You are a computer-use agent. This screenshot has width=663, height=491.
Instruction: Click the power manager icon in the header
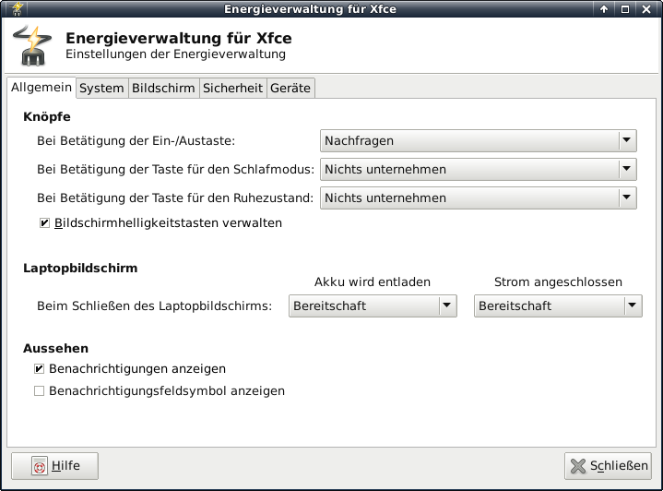pos(32,46)
